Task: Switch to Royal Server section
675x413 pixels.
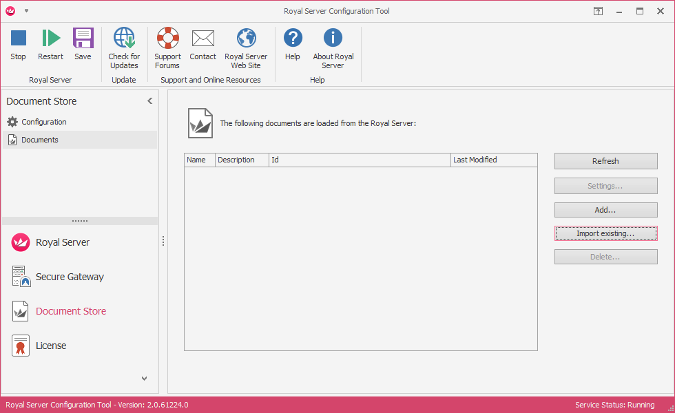Action: [80, 242]
